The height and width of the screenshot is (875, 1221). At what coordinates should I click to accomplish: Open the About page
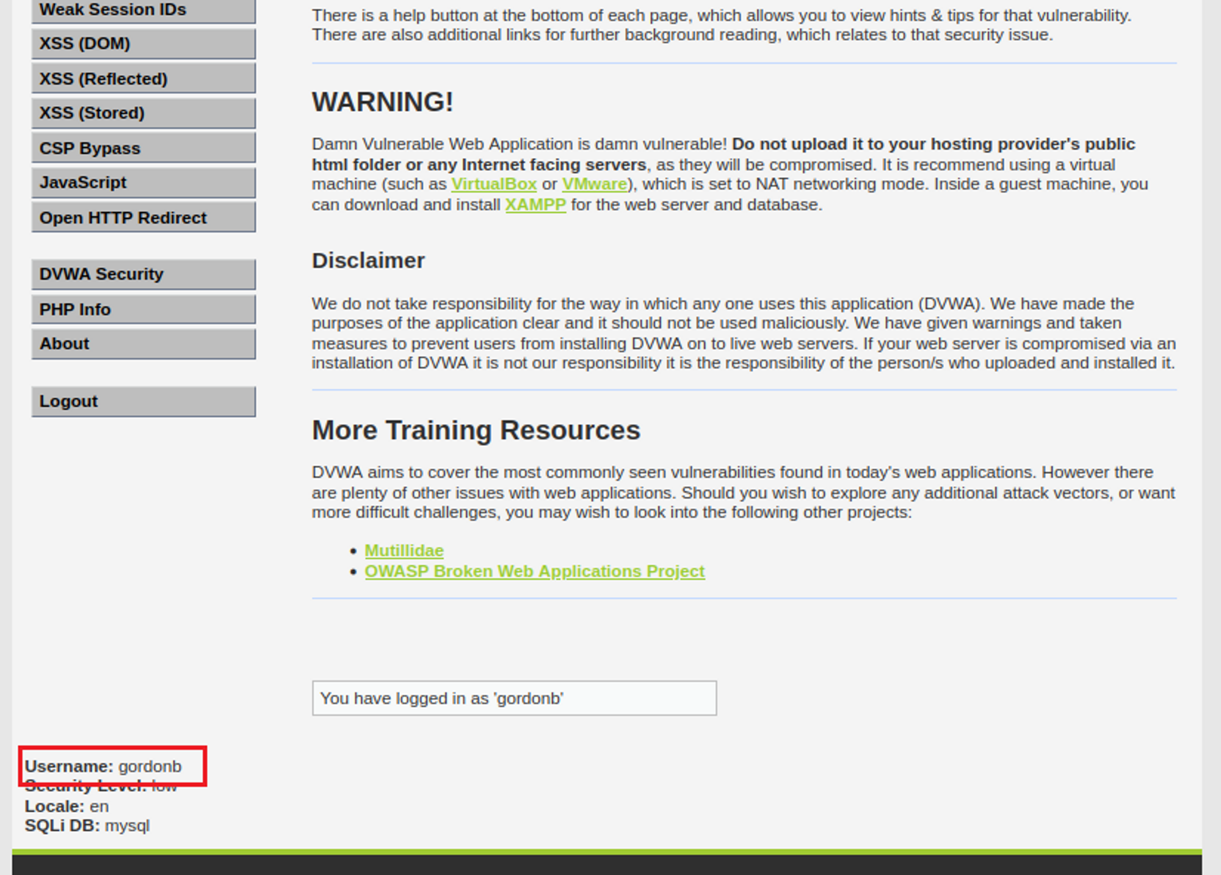click(x=143, y=344)
